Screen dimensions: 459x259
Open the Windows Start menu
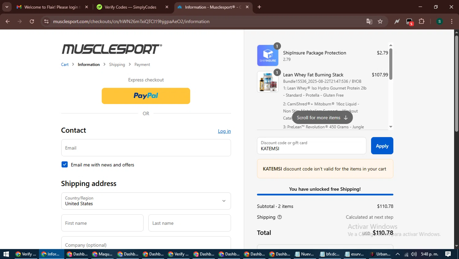tap(6, 254)
